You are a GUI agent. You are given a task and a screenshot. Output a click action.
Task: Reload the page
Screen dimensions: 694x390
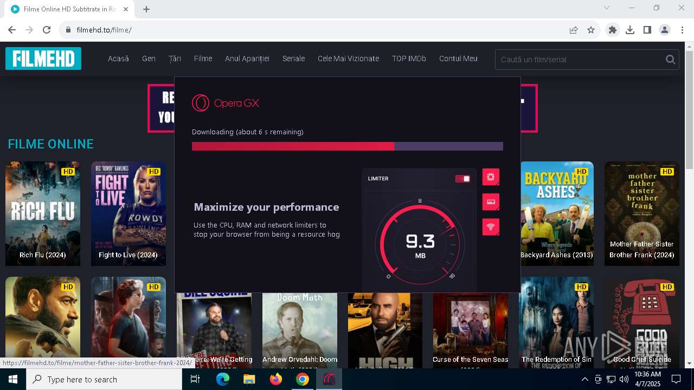click(47, 30)
